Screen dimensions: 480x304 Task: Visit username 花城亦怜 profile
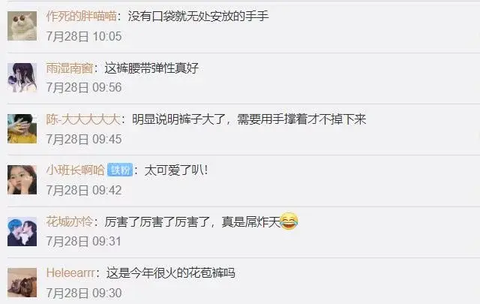(70, 221)
